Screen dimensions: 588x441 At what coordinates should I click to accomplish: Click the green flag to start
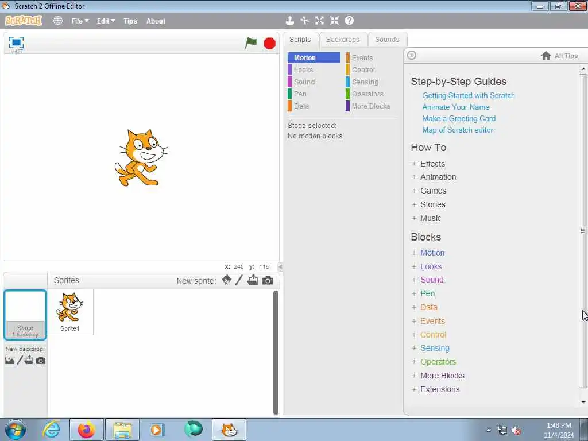pyautogui.click(x=251, y=42)
